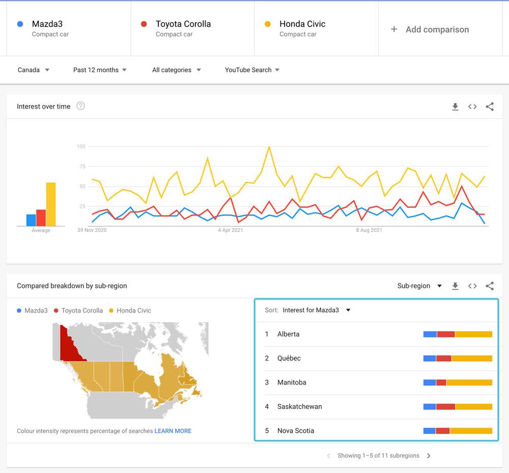Go to previous page of subregions
The width and height of the screenshot is (509, 473).
(x=329, y=456)
